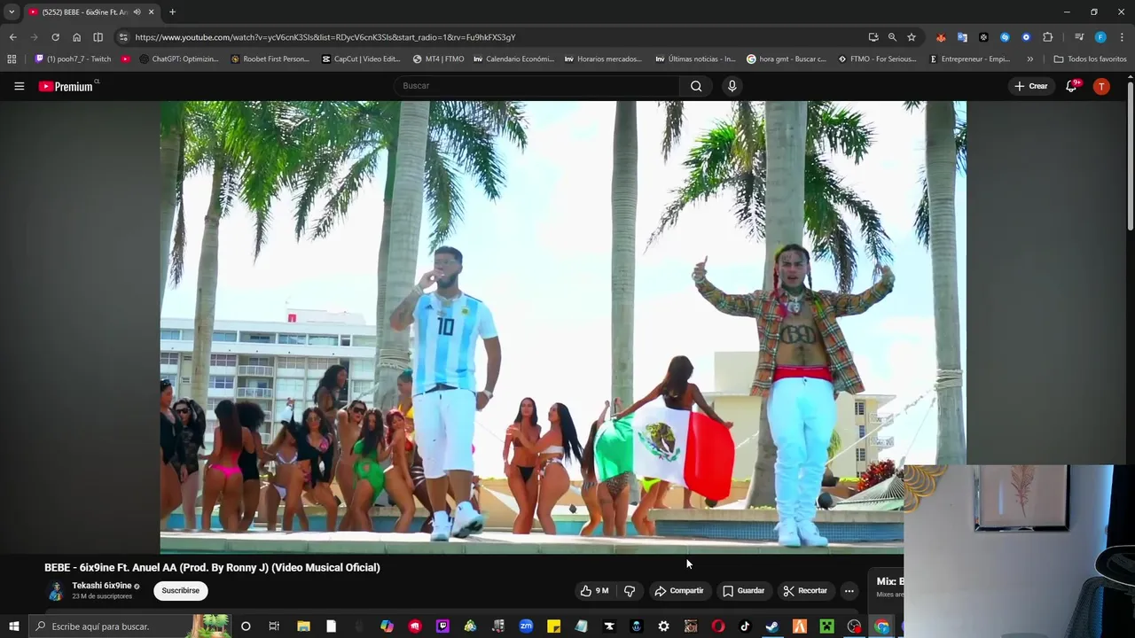Open the Tekashi 6ix9ine channel link

101,586
